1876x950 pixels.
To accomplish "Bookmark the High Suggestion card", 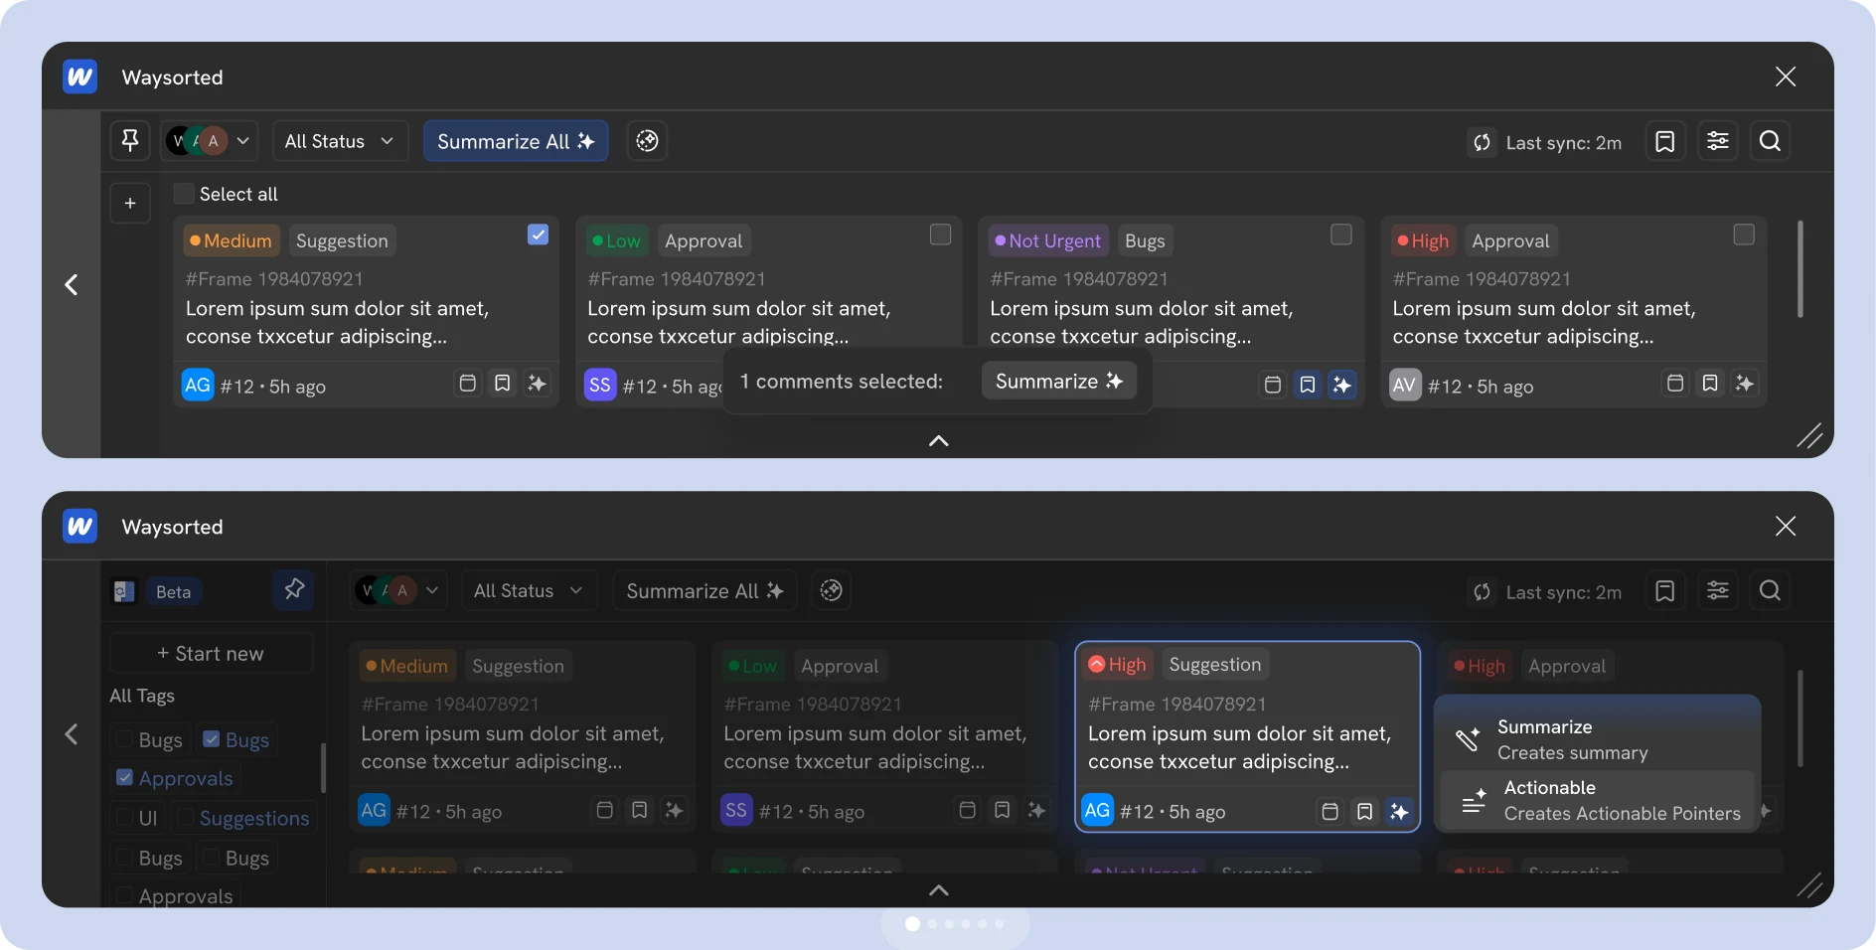I will pos(1365,811).
